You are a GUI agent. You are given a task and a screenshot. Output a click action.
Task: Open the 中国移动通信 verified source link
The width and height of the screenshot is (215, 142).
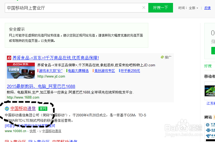[x=52, y=131]
